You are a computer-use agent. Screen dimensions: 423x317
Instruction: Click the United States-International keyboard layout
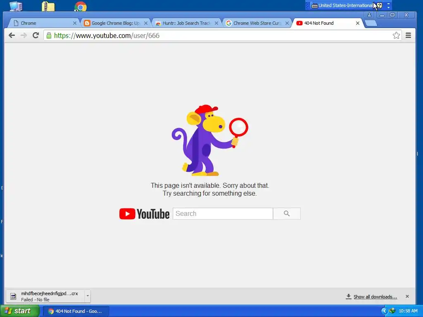342,5
